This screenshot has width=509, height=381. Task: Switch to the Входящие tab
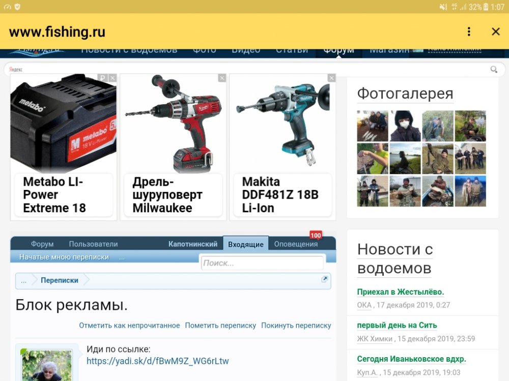[x=246, y=244]
